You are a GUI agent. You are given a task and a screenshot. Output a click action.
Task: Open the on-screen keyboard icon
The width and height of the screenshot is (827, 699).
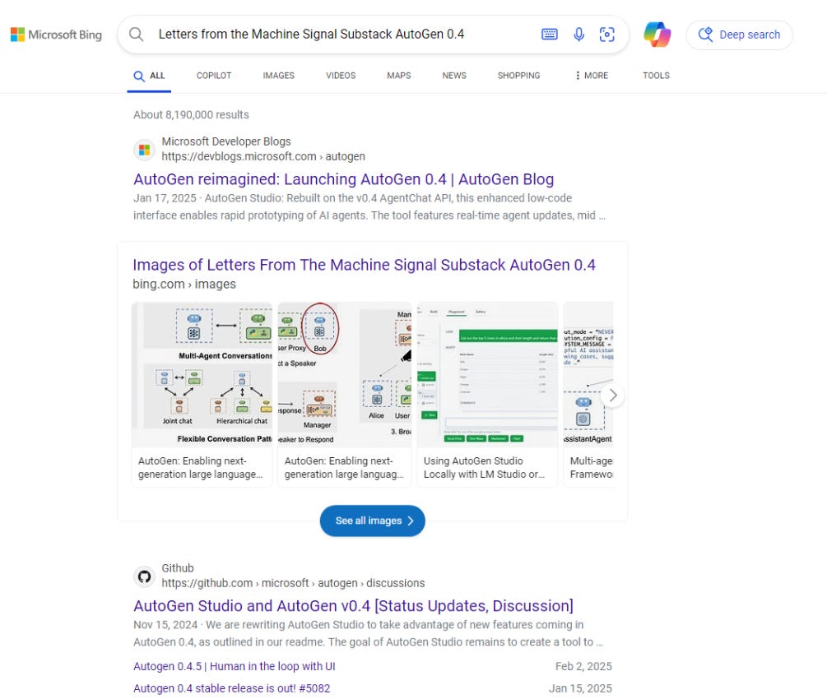tap(550, 35)
